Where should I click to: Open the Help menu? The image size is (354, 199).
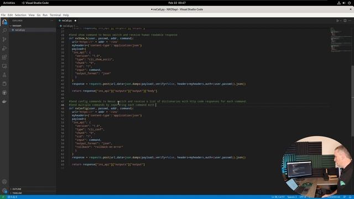[x=66, y=15]
